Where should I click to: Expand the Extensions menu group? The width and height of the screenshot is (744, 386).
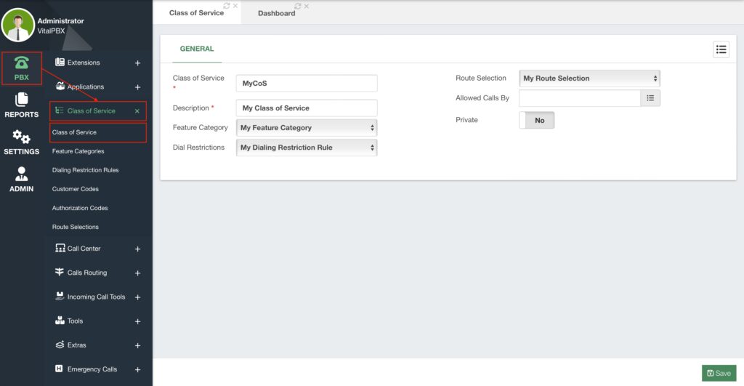coord(137,63)
